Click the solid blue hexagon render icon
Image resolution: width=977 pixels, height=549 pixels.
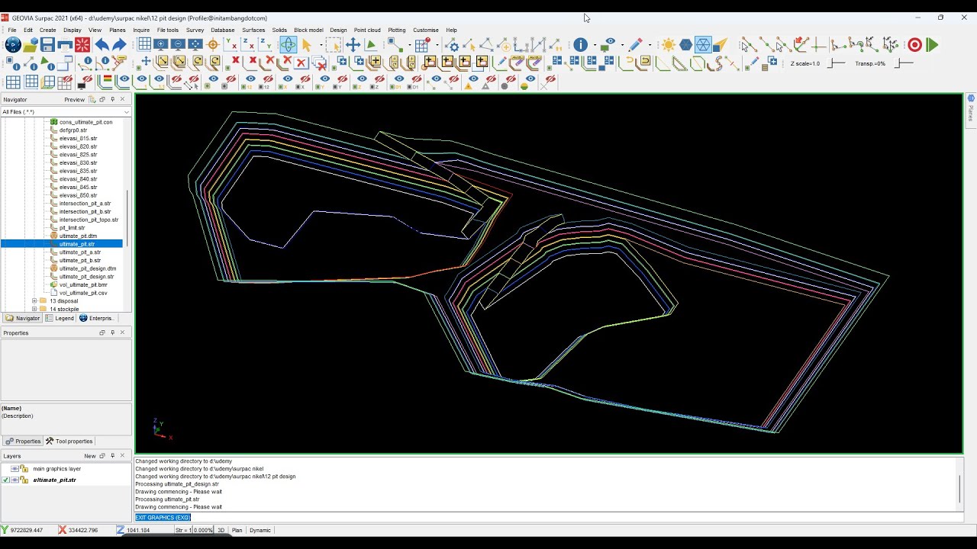[x=685, y=44]
